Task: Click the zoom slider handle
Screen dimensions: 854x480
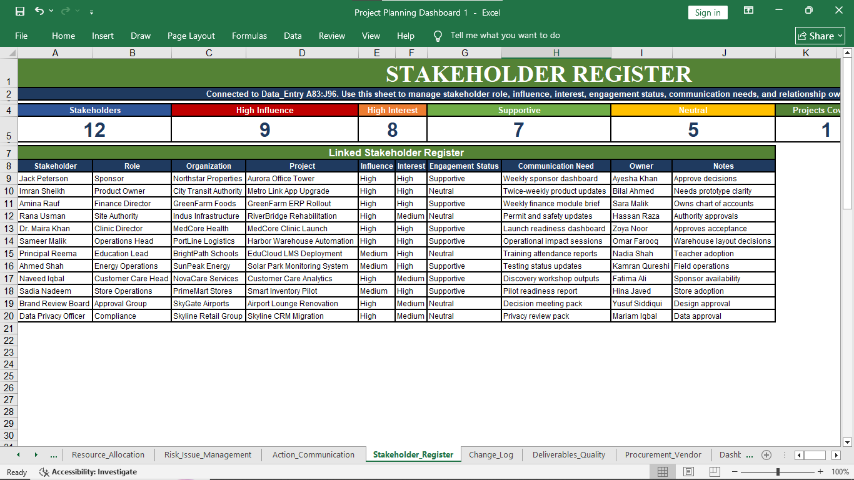Action: pos(778,472)
